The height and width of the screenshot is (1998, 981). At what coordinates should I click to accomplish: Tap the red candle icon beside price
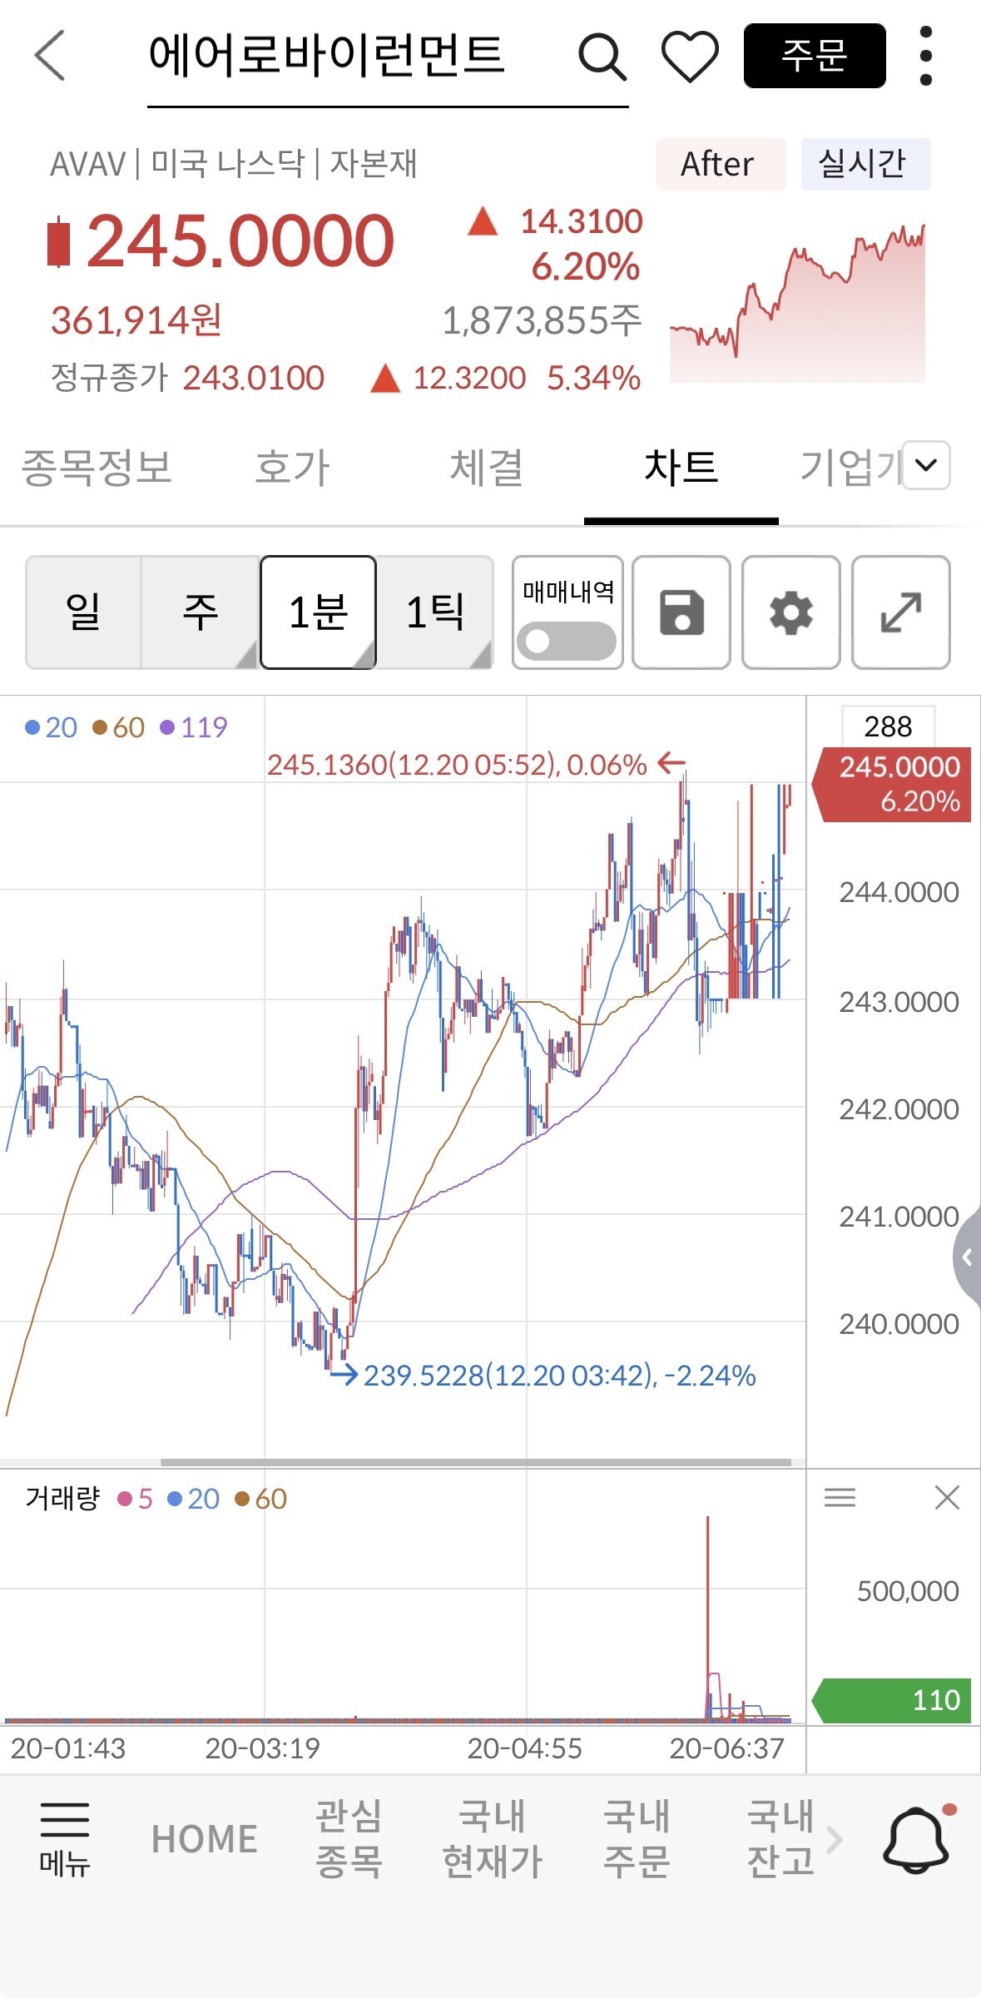click(x=58, y=242)
